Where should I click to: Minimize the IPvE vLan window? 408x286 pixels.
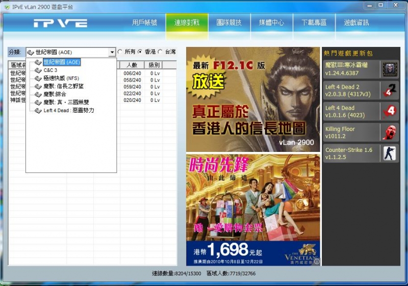369,5
